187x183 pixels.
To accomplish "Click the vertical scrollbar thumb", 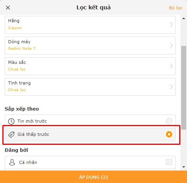I will coord(183,88).
